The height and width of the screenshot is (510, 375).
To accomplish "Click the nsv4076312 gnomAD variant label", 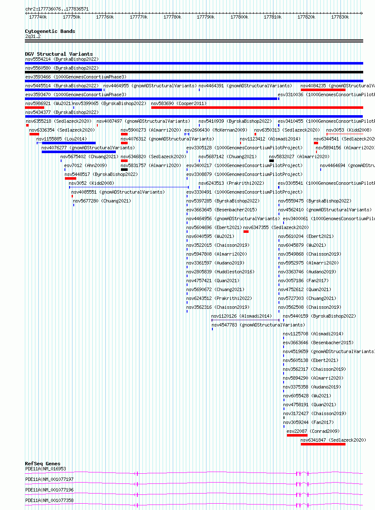I will 167,139.
